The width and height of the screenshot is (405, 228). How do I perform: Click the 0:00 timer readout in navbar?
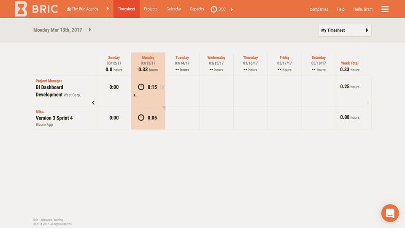click(222, 9)
